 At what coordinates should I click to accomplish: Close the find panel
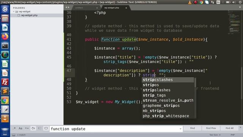[240, 127]
